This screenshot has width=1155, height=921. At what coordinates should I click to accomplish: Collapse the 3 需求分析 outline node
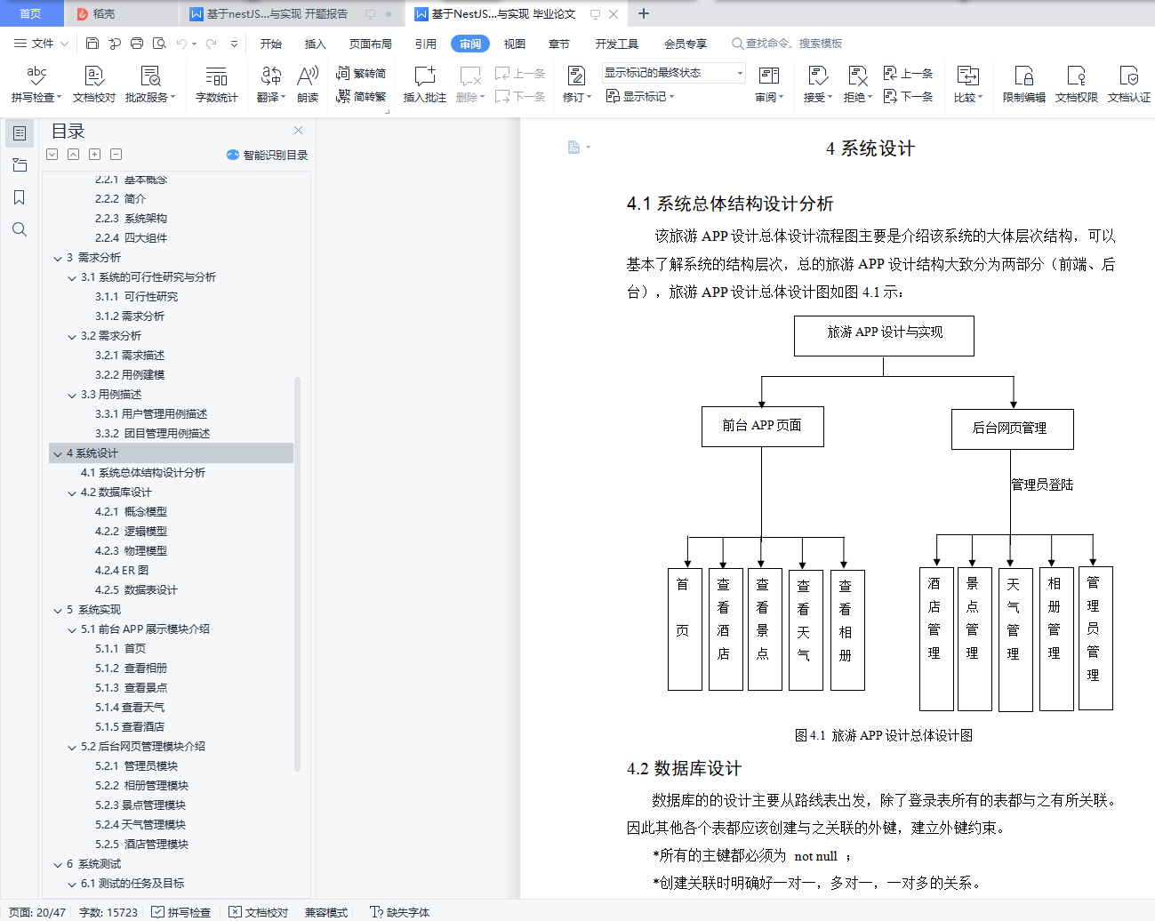(58, 258)
